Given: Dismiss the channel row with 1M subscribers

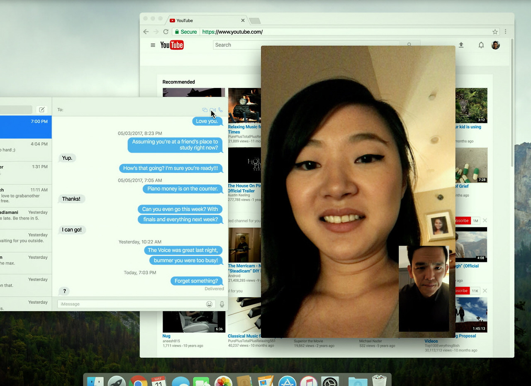Looking at the screenshot, I should pyautogui.click(x=485, y=220).
